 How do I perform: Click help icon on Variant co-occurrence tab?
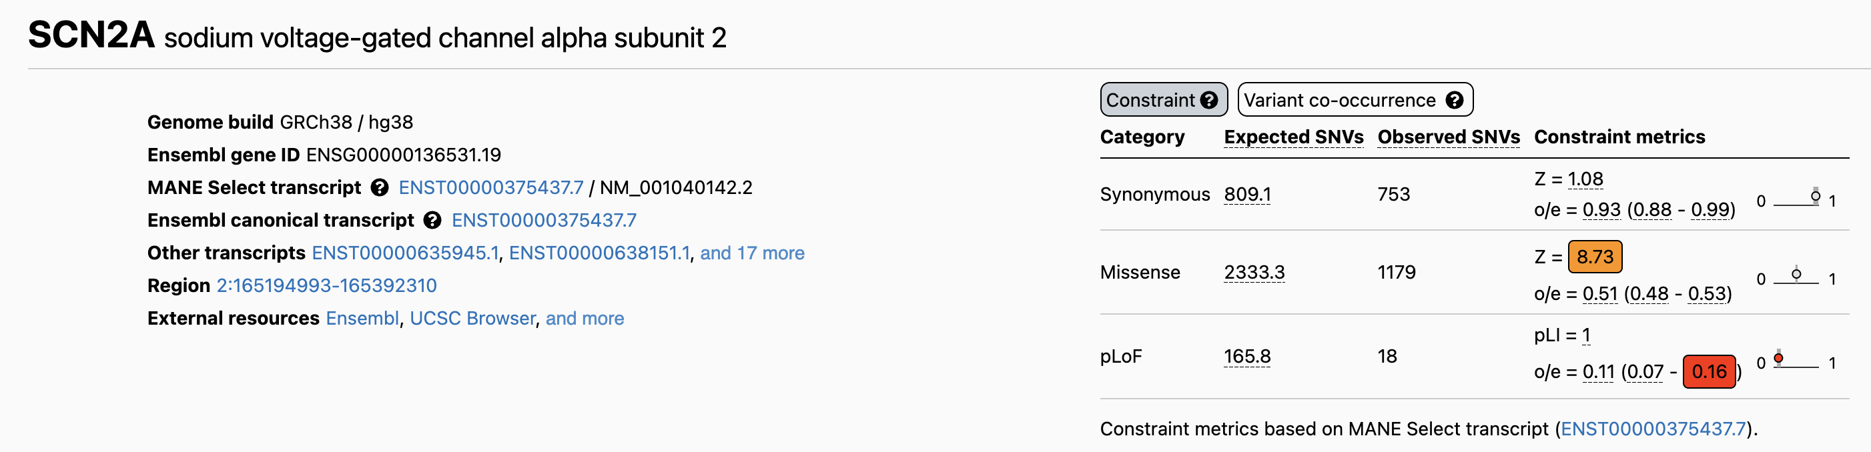(1454, 100)
